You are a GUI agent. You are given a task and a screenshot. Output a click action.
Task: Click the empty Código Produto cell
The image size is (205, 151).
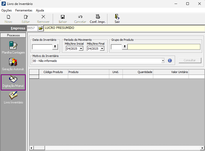[53, 77]
